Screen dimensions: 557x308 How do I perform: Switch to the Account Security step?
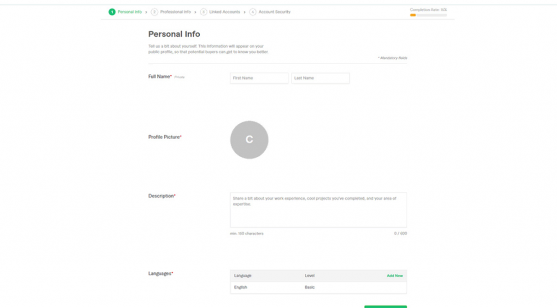274,12
